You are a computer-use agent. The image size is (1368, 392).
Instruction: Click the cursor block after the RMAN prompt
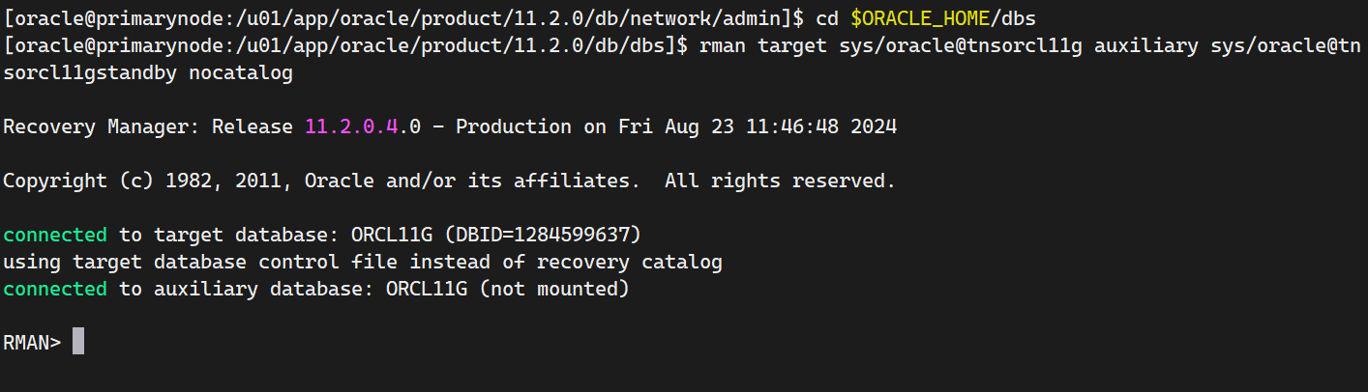(78, 342)
